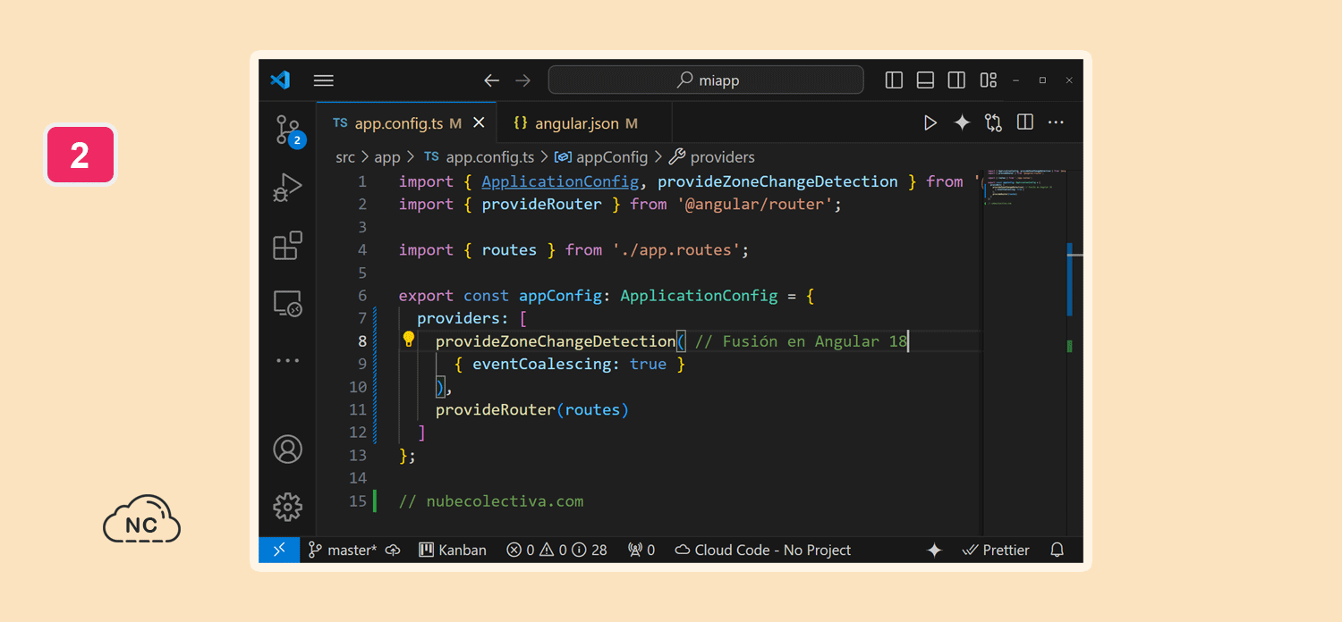Viewport: 1342px width, 622px height.
Task: Open the Extensions view
Action: [x=288, y=246]
